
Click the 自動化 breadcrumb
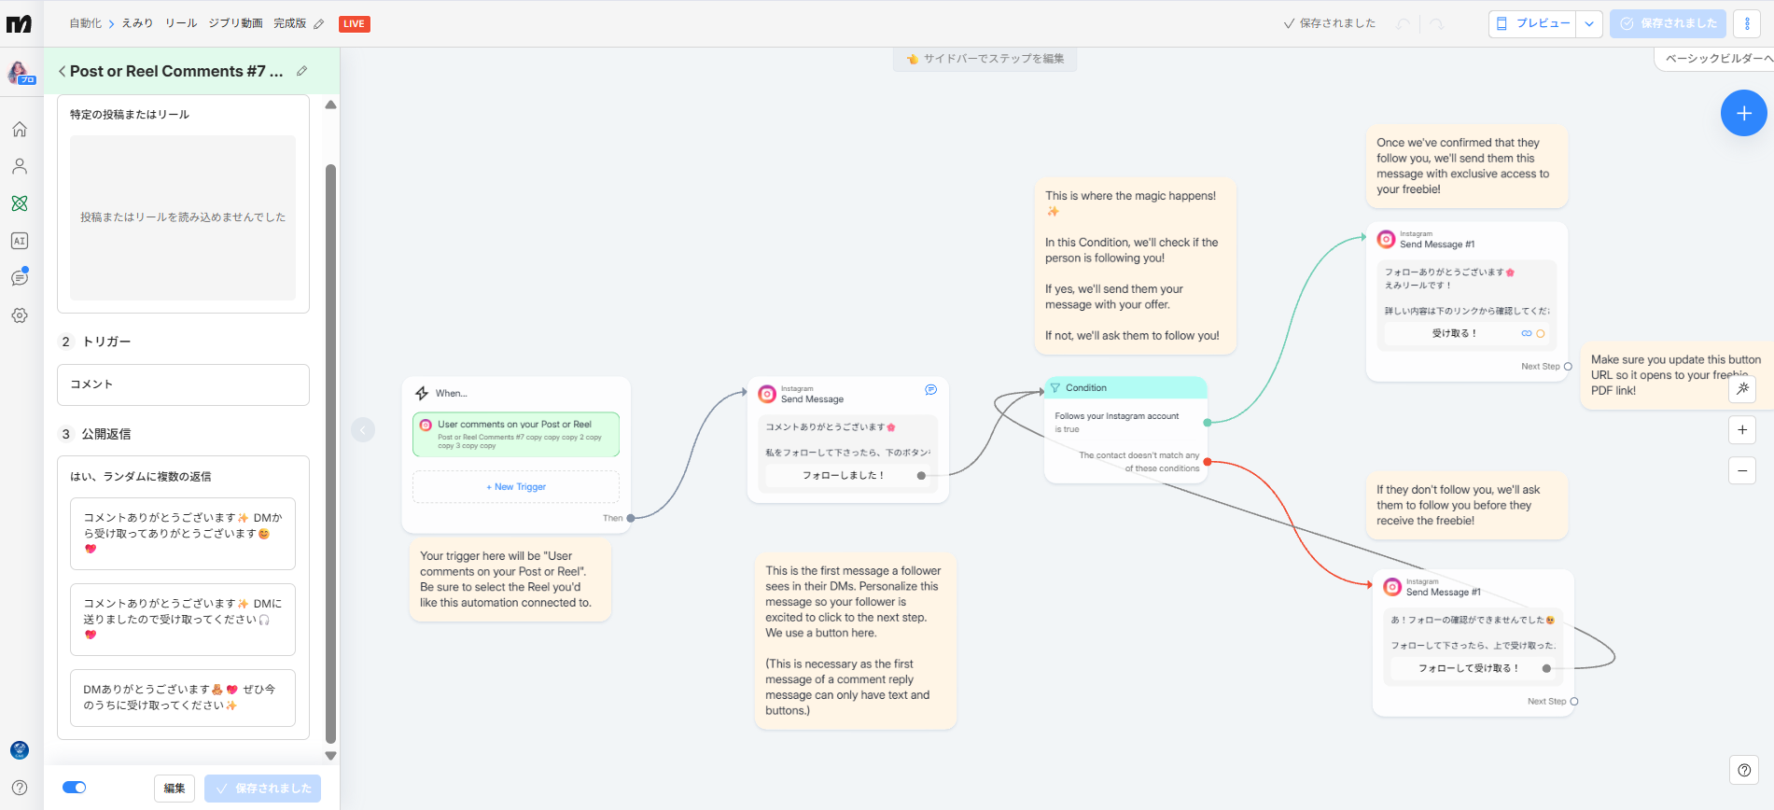[x=85, y=23]
